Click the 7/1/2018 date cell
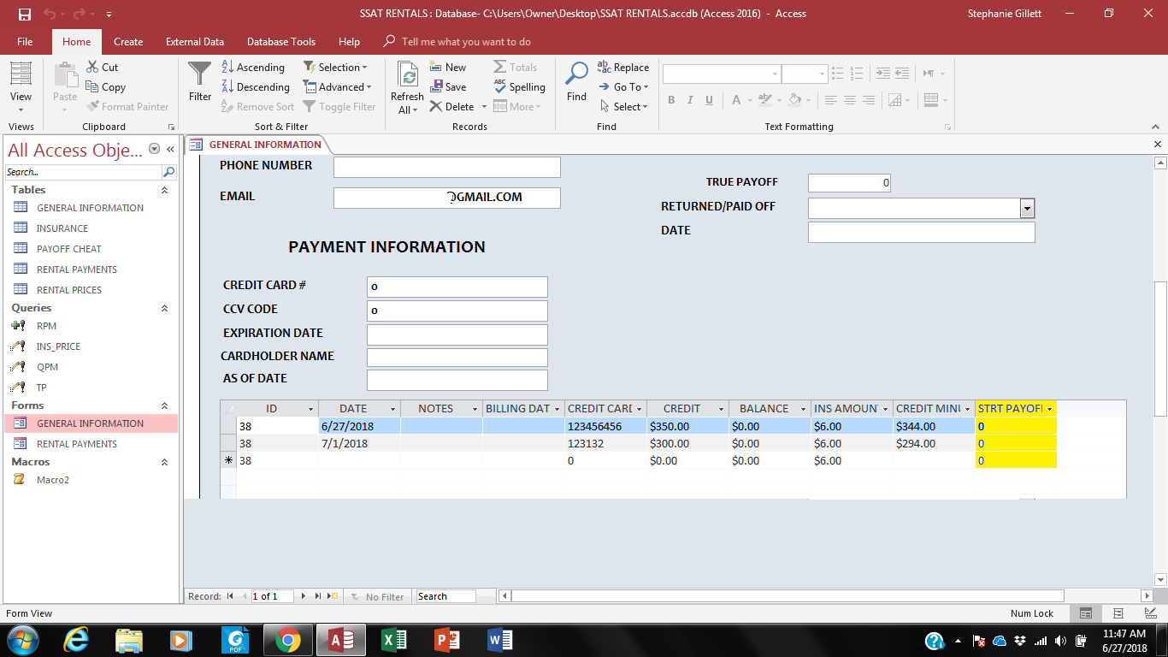This screenshot has height=657, width=1168. [359, 443]
